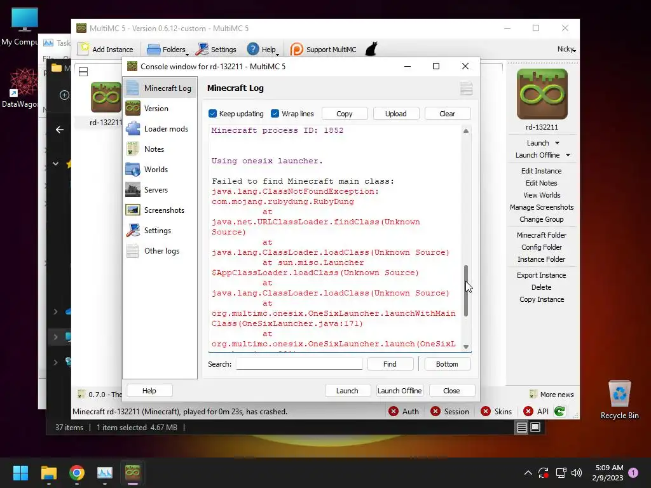Open the Notes page in console sidebar
This screenshot has height=488, width=651.
(160, 149)
